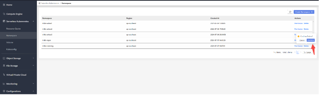Click Delete for the first namespace row
Screen dimensions: 320x95
point(306,23)
